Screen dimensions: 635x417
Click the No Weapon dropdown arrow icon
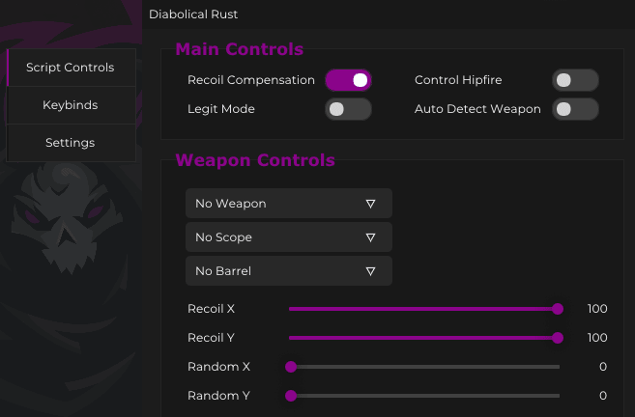(x=370, y=204)
